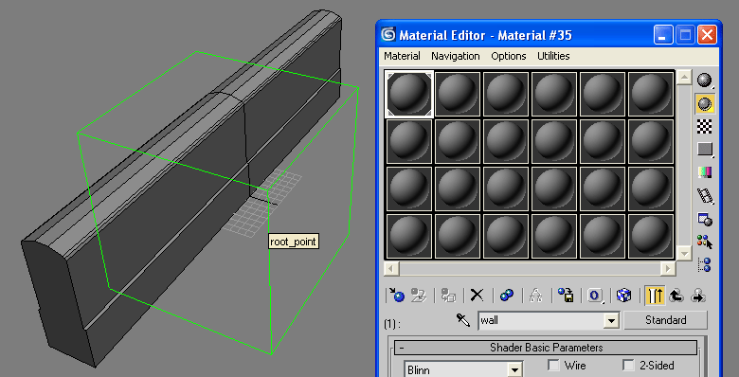Toggle the checkered Background icon

pos(705,126)
